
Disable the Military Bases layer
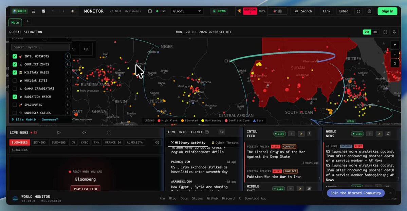[x=15, y=72]
